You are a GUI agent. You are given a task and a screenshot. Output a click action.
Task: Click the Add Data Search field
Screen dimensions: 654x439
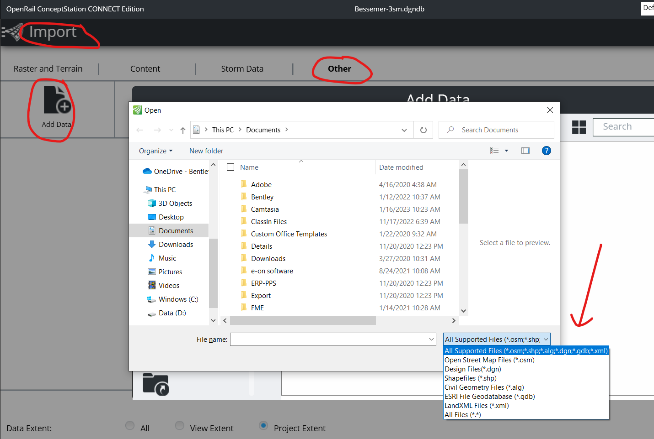[x=624, y=127]
